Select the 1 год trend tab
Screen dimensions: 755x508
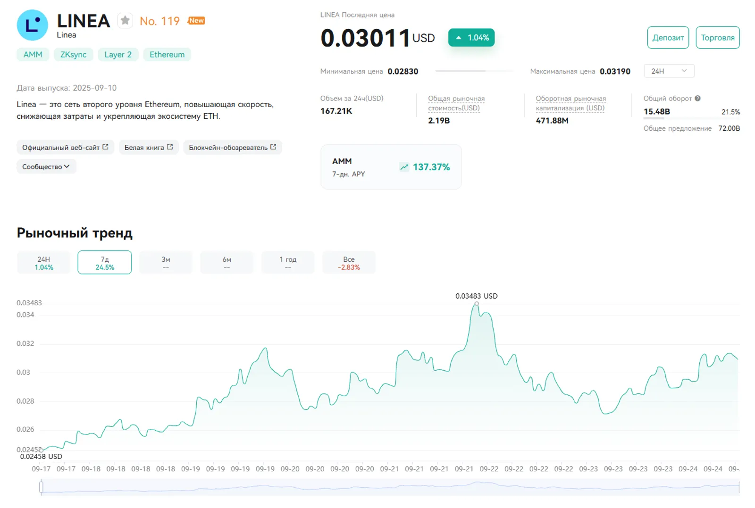click(288, 263)
